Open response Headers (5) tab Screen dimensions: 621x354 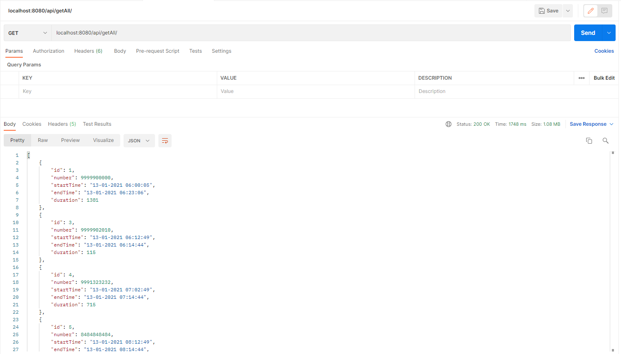coord(62,124)
